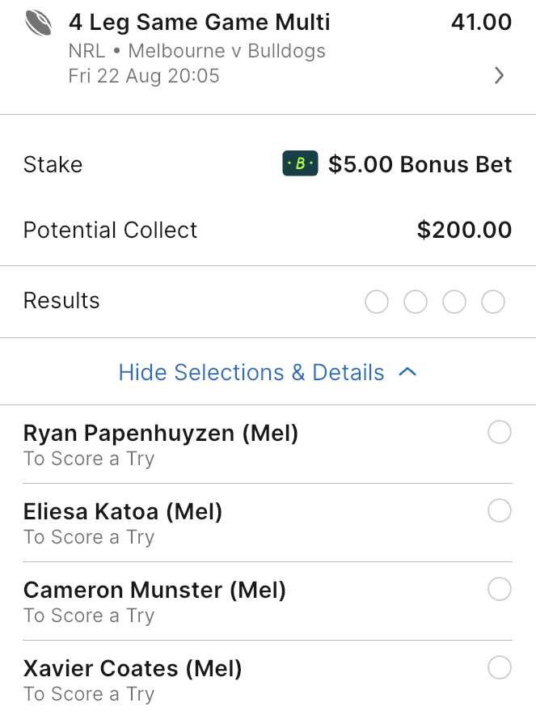The height and width of the screenshot is (724, 536).
Task: Click the $200.00 Potential Collect amount
Action: 464,230
